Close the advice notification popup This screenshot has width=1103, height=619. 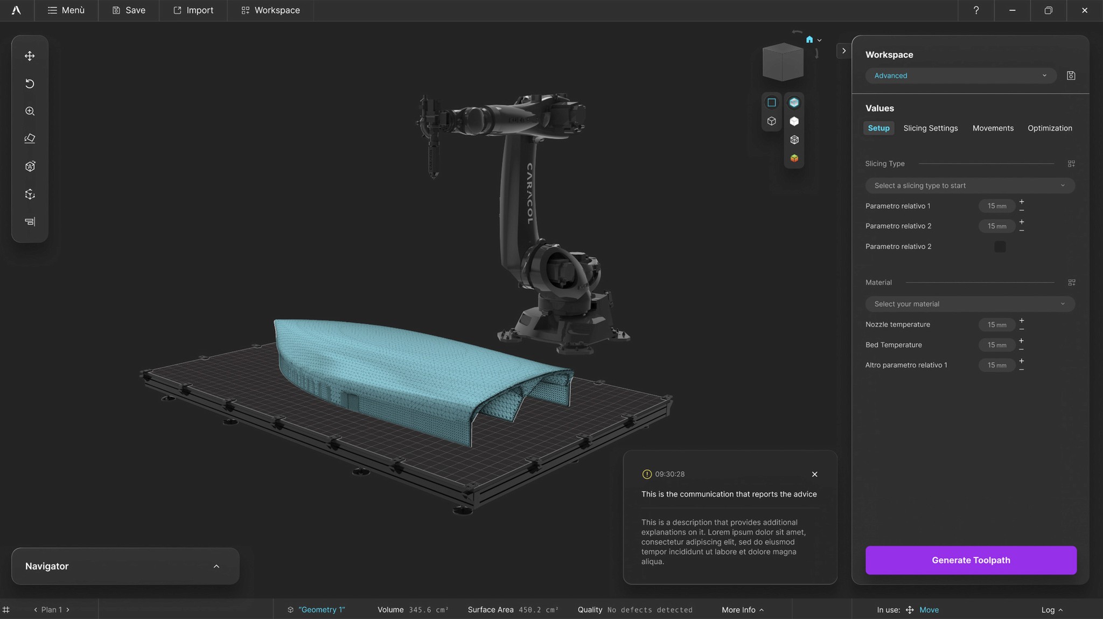814,474
